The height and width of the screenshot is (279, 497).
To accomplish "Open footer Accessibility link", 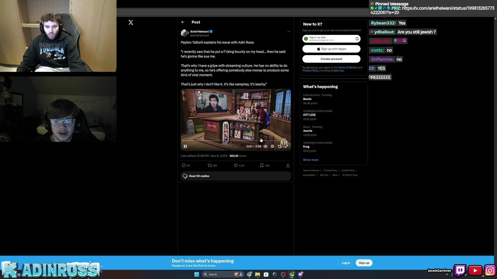I will 309,175.
